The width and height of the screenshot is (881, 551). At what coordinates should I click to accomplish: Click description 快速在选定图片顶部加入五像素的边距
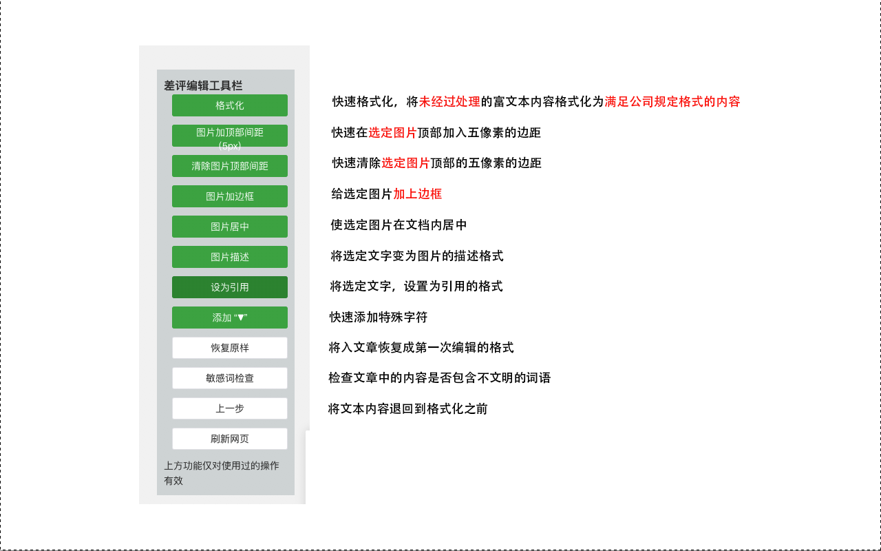(436, 133)
